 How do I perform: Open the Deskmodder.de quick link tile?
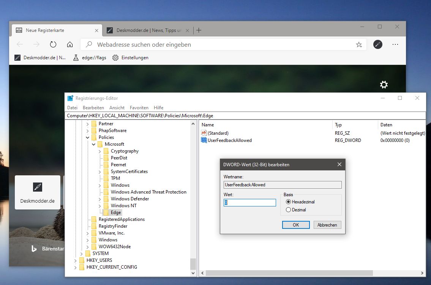point(37,192)
